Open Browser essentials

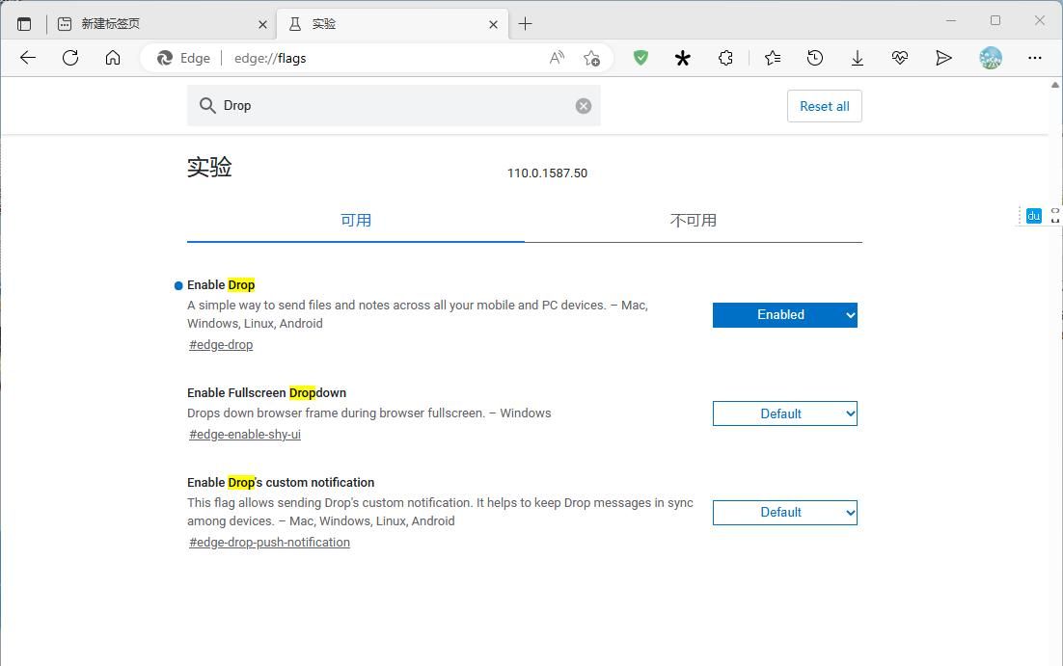pos(900,58)
